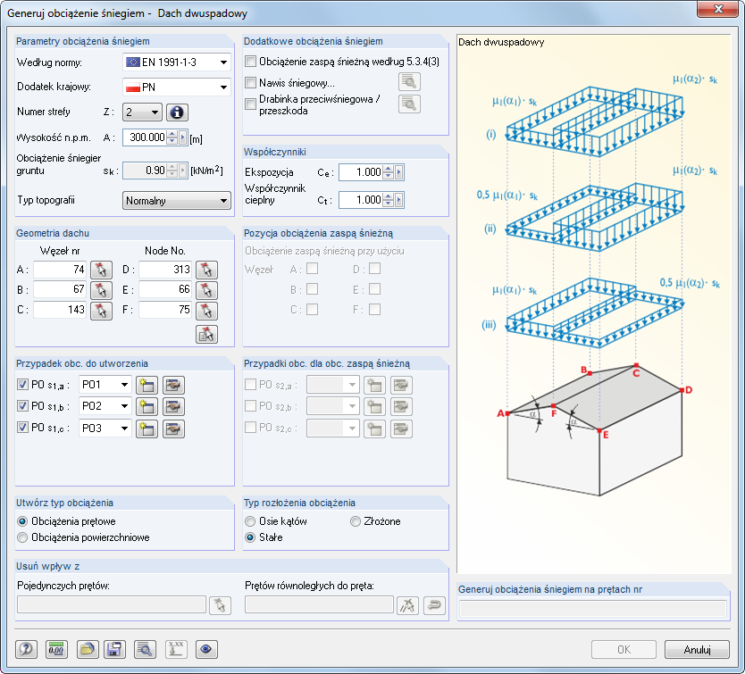745x674 pixels.
Task: Open PO01 load case dropdown
Action: pyautogui.click(x=105, y=385)
